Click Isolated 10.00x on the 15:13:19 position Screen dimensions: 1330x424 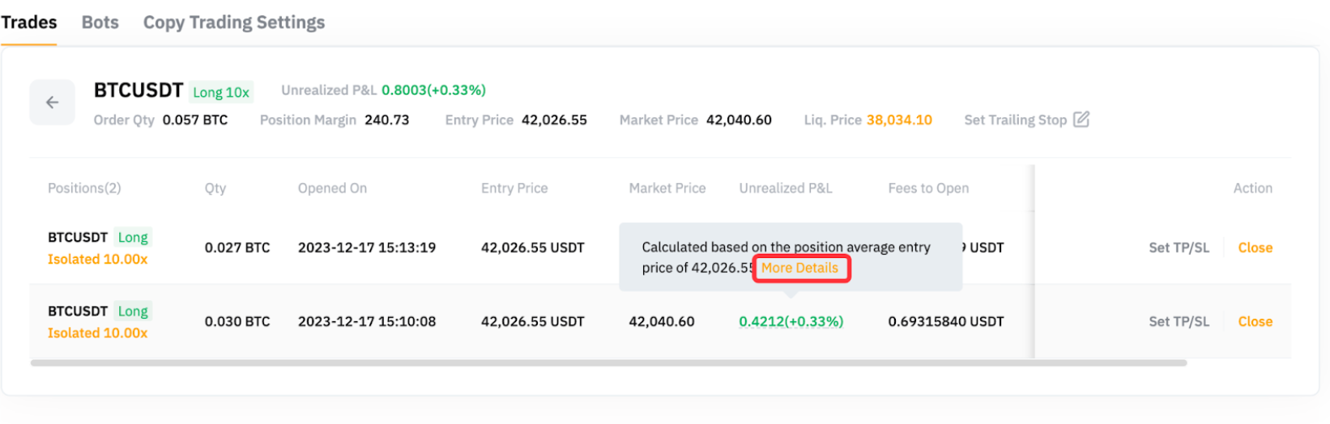(x=97, y=259)
